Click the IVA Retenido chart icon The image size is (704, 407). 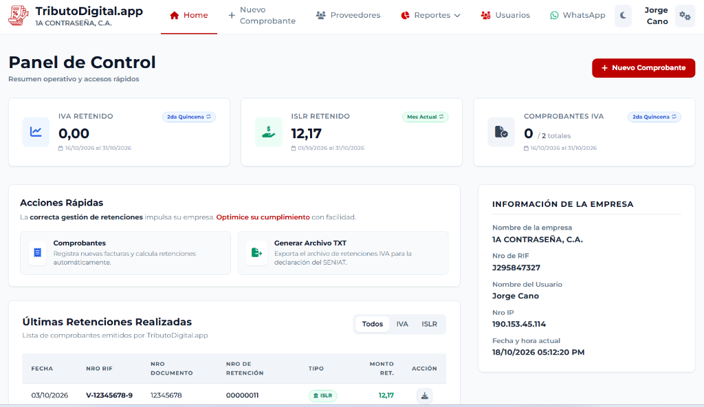[36, 132]
